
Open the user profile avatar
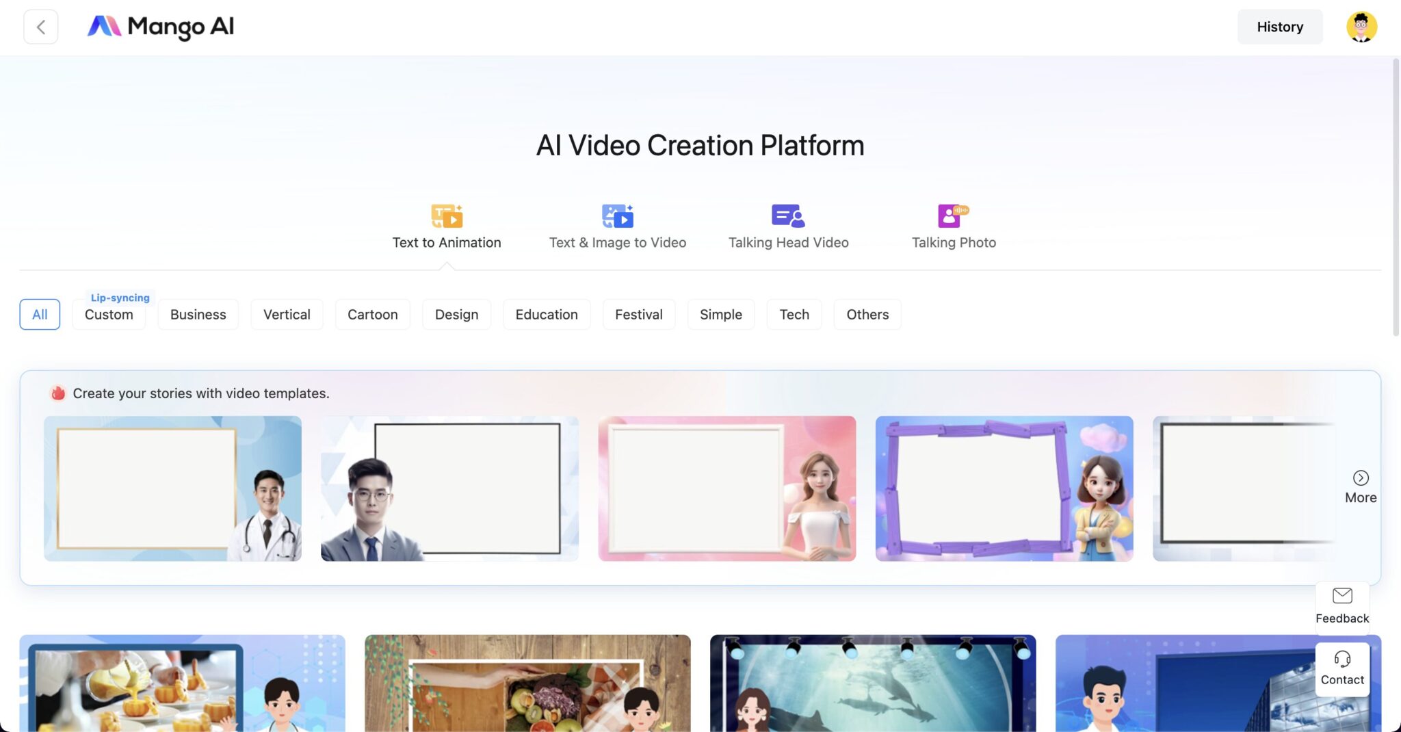click(x=1362, y=27)
